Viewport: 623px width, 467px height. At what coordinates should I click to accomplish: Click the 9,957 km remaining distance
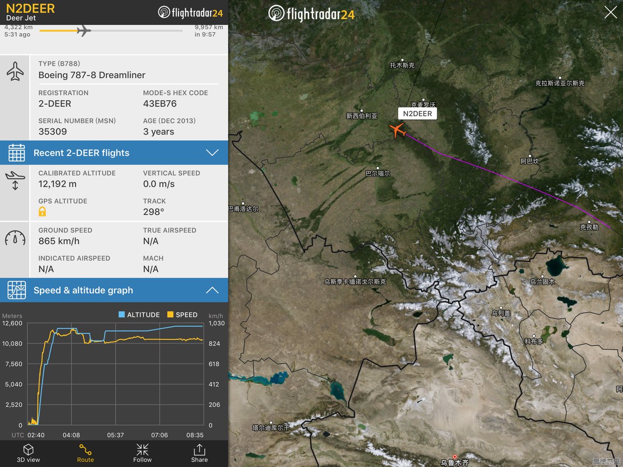(x=209, y=28)
